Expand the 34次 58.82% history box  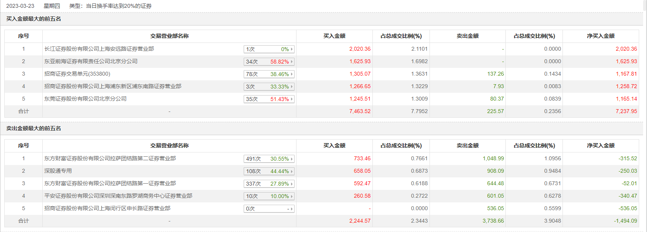(x=269, y=62)
